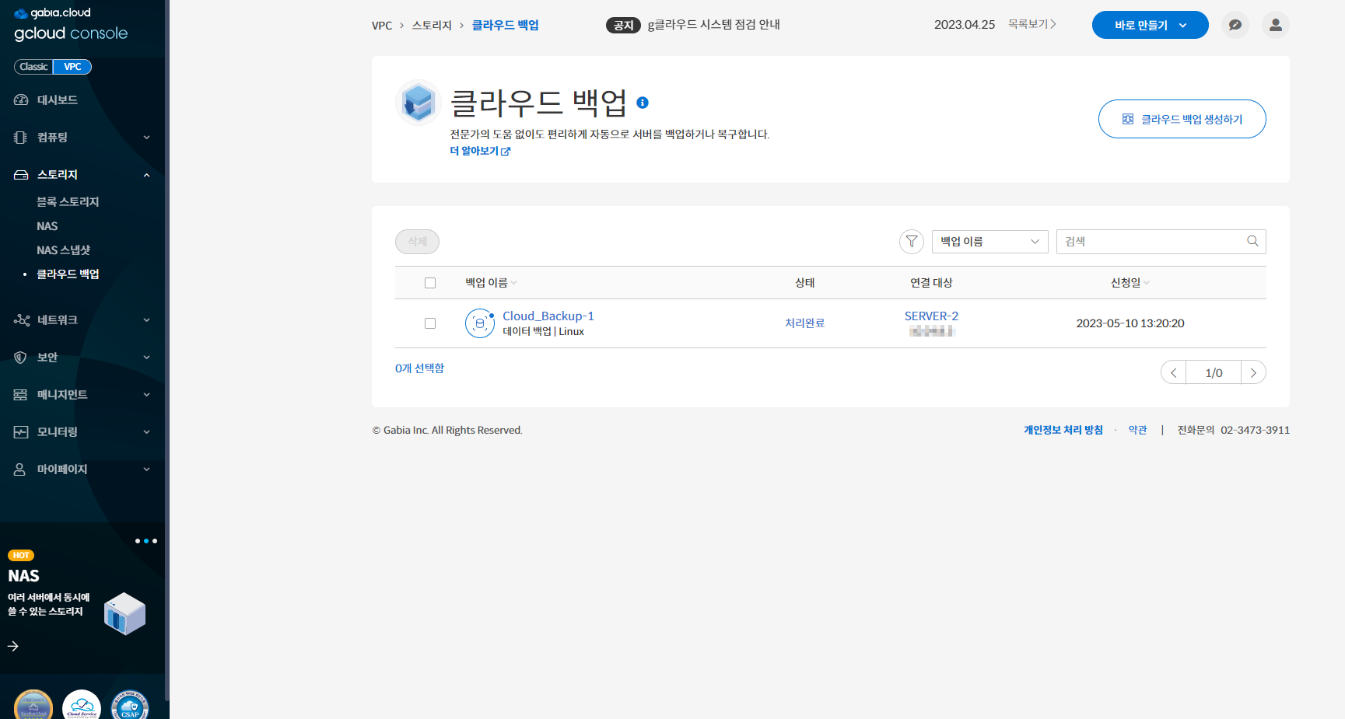Open the g클라우드 시스템 점검 안내 notice
The image size is (1345, 719).
pos(713,25)
